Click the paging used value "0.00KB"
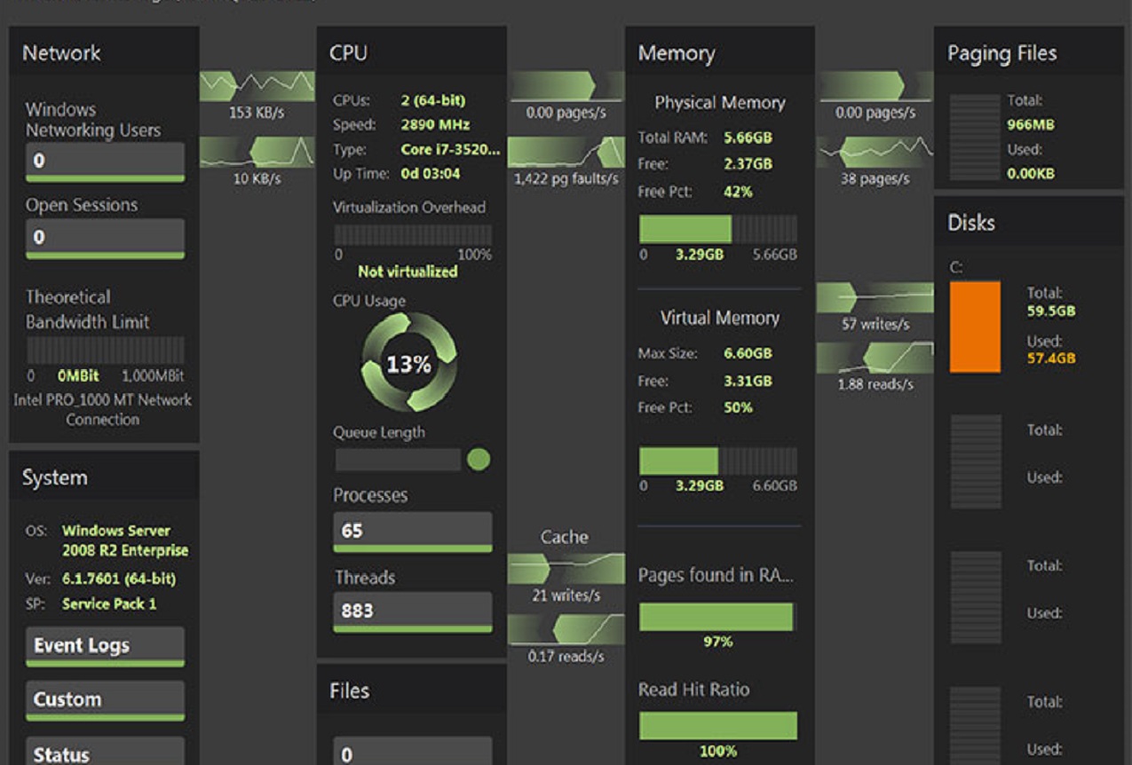This screenshot has width=1132, height=765. pos(1031,174)
